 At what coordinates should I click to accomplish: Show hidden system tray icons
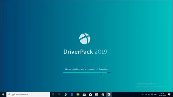click(142, 95)
